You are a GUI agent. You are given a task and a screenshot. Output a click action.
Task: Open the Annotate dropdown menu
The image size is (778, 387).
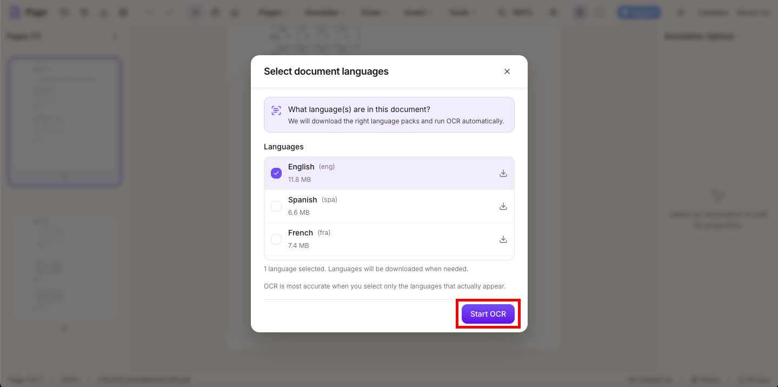click(x=324, y=12)
